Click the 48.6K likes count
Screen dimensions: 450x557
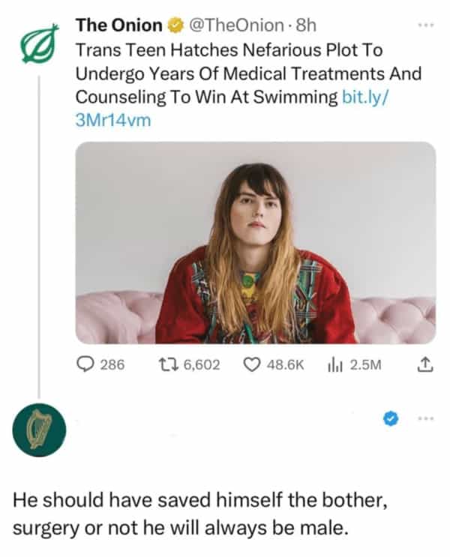[x=286, y=365]
